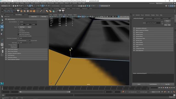This screenshot has height=99, width=176.
Task: Click the mesh name input field
Action: [153, 23]
